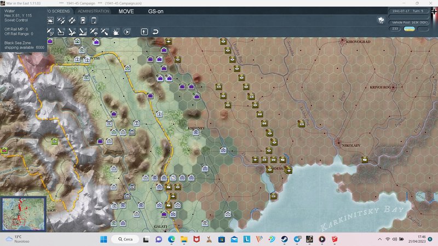Open the Info Screens tab
The height and width of the screenshot is (246, 438).
59,11
